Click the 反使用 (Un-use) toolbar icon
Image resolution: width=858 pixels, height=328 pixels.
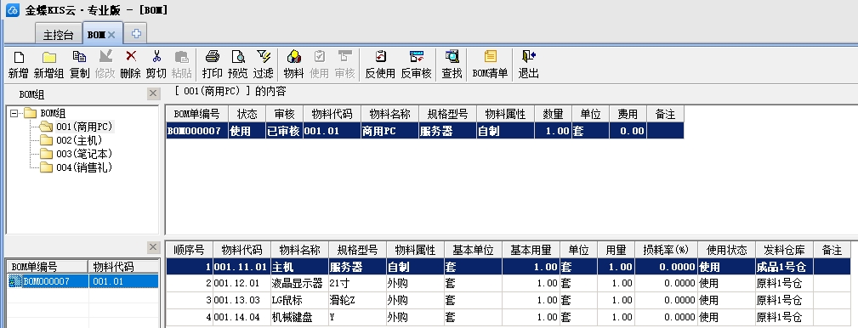pyautogui.click(x=380, y=57)
